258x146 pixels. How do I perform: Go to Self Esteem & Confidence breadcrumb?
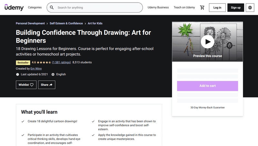click(x=66, y=23)
